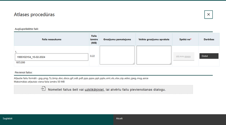This screenshot has height=125, width=226.
Task: Focus the file name field 1995102154_15-02-2024
Action: click(x=52, y=57)
